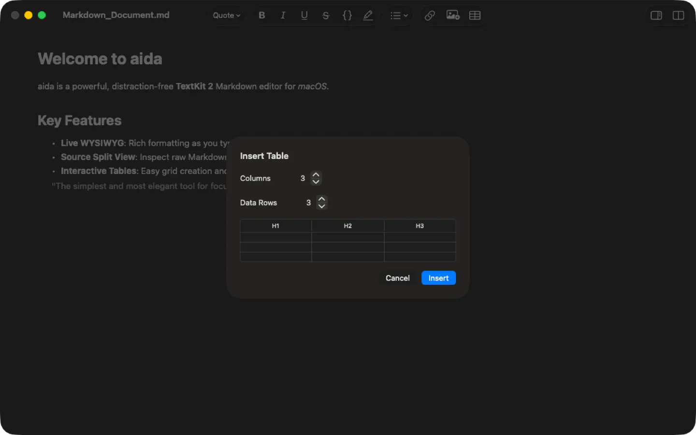Select the highlighter pen icon

click(x=368, y=15)
